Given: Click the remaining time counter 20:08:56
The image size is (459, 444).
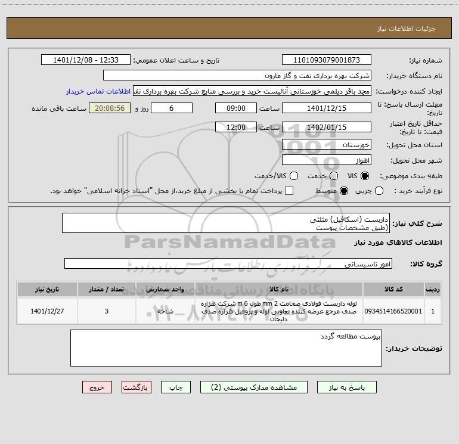Looking at the screenshot, I should pos(110,108).
